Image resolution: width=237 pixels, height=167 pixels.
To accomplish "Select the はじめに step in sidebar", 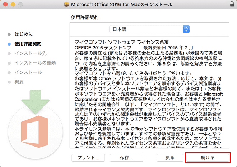I will click(x=24, y=34).
